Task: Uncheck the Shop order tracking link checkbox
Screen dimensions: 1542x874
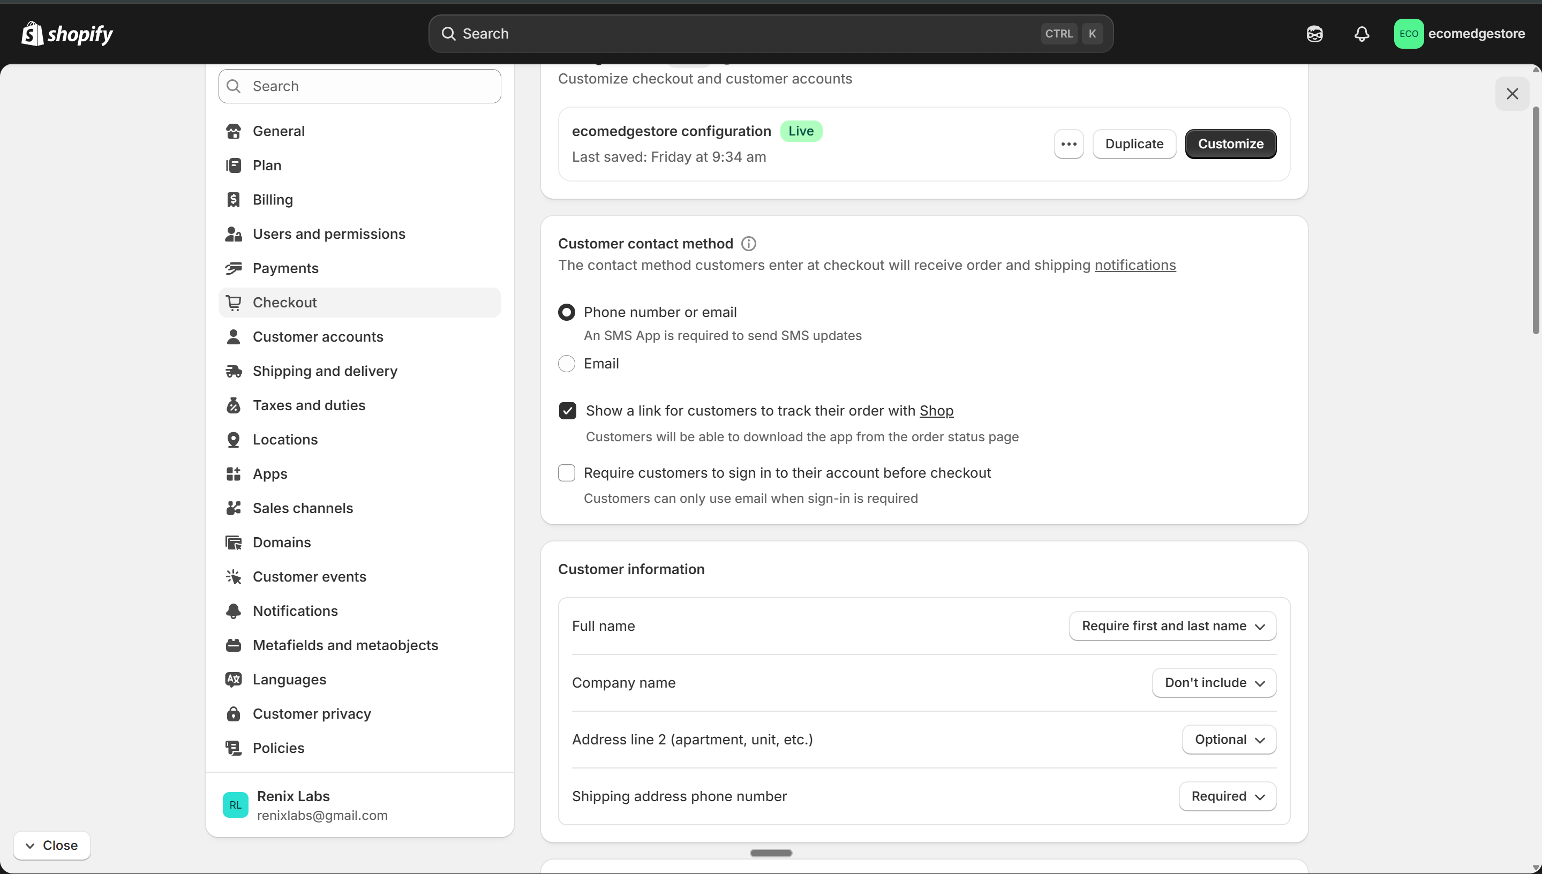Action: pos(566,411)
